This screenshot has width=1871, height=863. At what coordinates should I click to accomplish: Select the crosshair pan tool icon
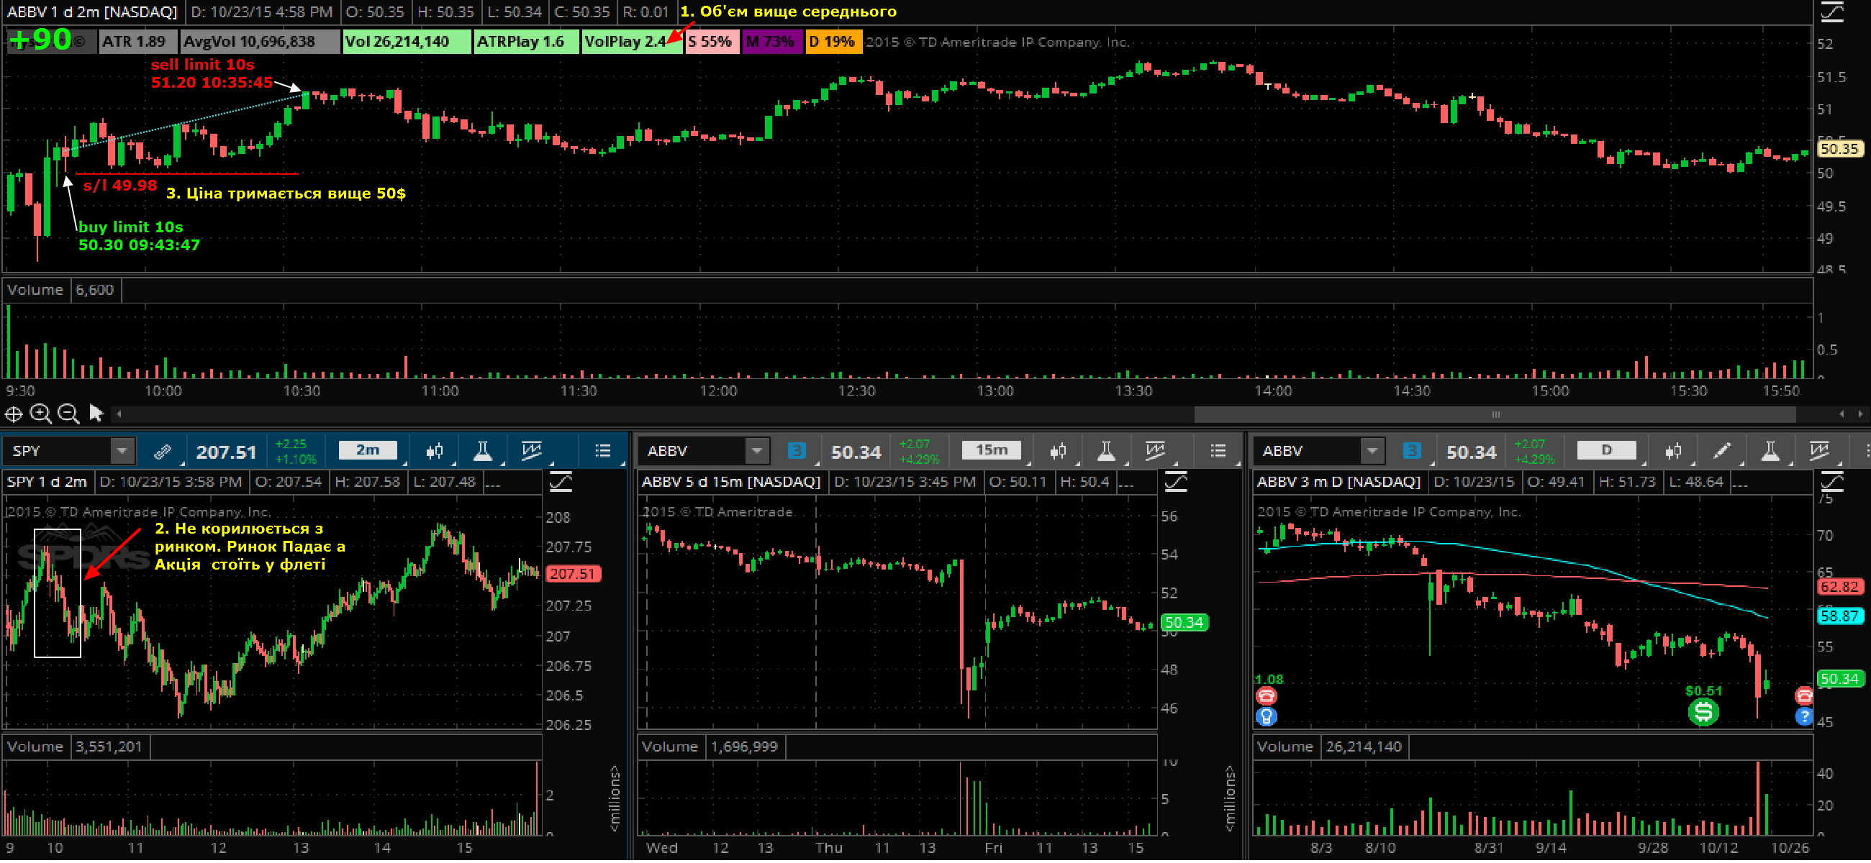[x=14, y=415]
